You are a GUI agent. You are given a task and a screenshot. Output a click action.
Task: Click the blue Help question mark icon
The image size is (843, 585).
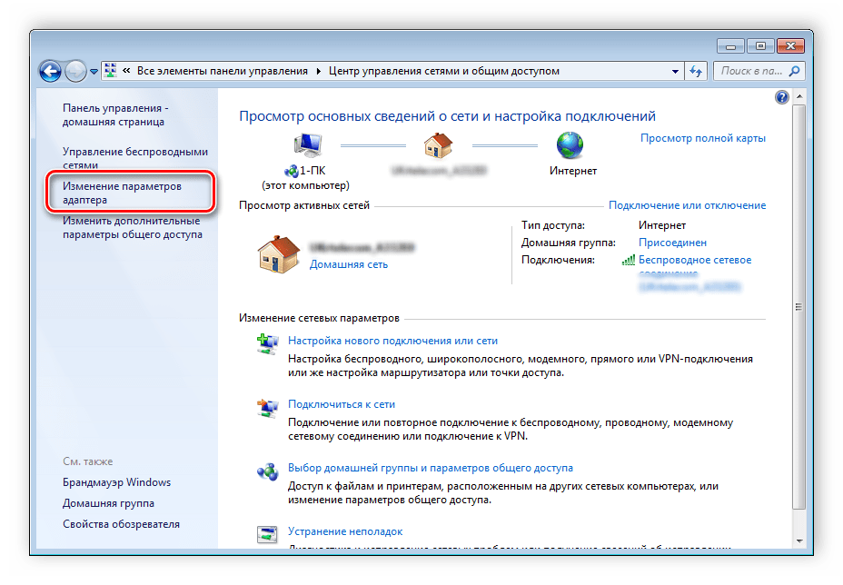click(x=781, y=97)
